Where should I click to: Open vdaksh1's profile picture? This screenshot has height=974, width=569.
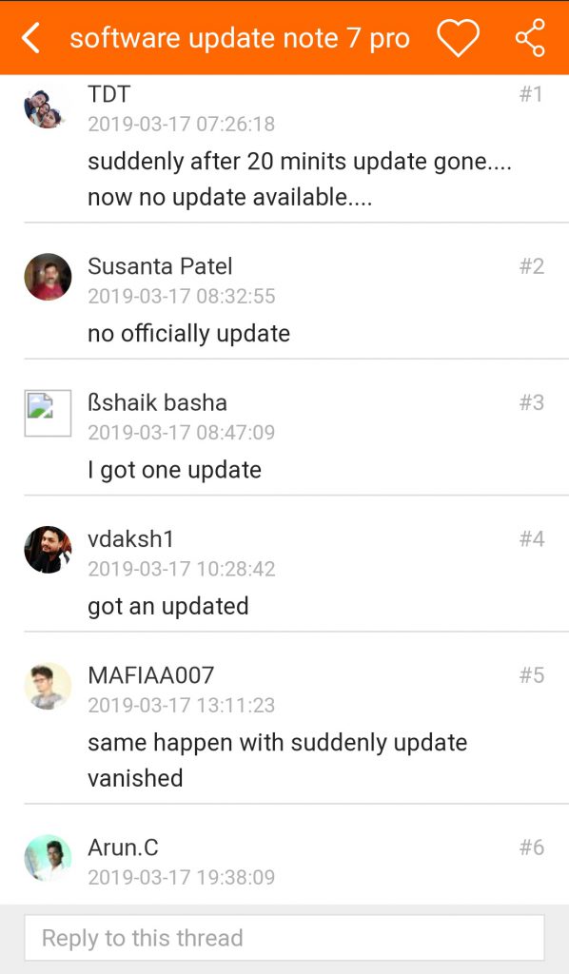coord(48,549)
